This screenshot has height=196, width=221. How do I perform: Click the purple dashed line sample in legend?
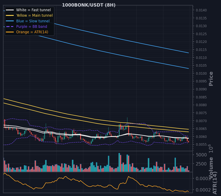click(x=10, y=26)
